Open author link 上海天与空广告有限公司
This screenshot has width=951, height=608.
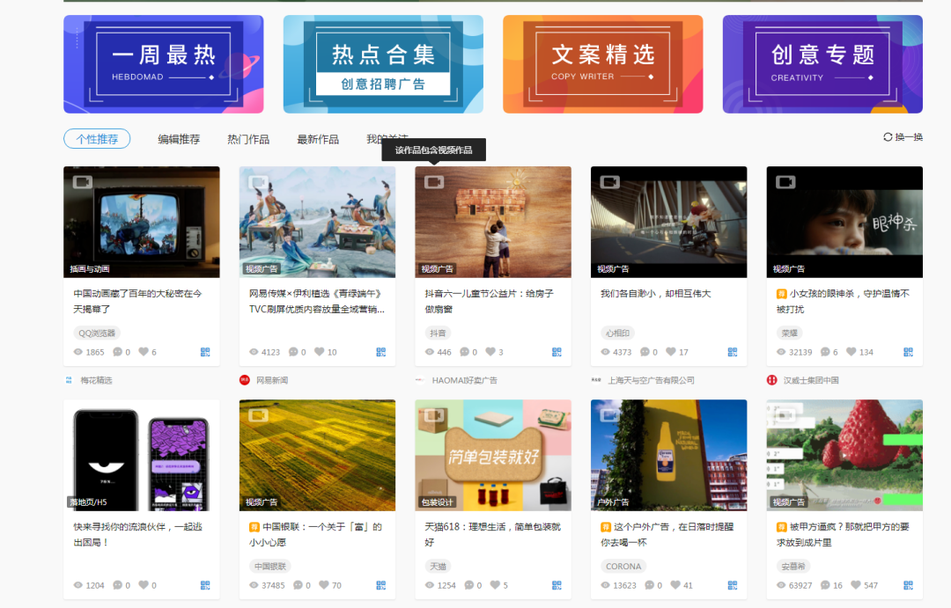[652, 380]
